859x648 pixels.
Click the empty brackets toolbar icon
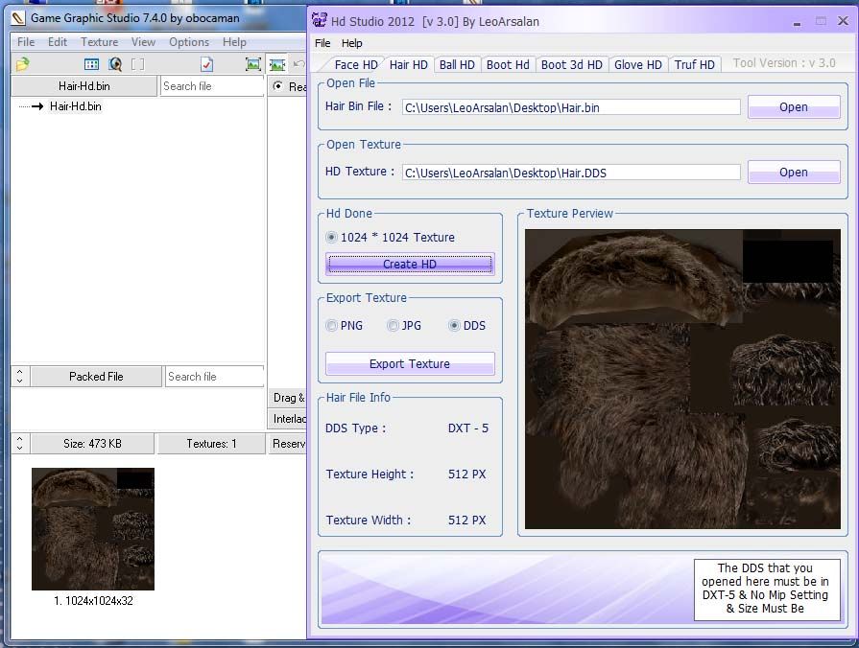coord(138,64)
